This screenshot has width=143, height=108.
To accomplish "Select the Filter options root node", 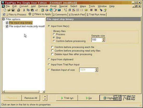I will pyautogui.click(x=13, y=19).
